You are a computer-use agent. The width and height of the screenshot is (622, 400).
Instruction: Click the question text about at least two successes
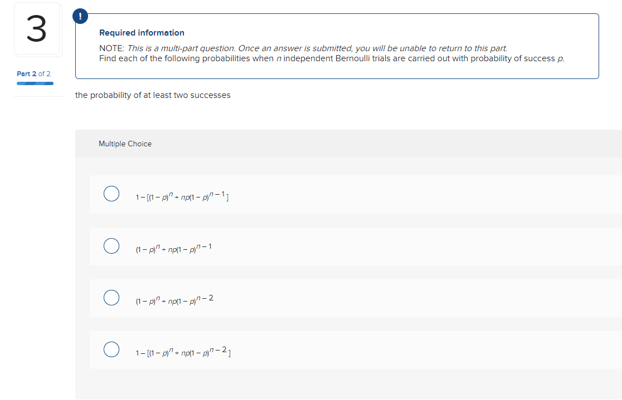point(153,95)
